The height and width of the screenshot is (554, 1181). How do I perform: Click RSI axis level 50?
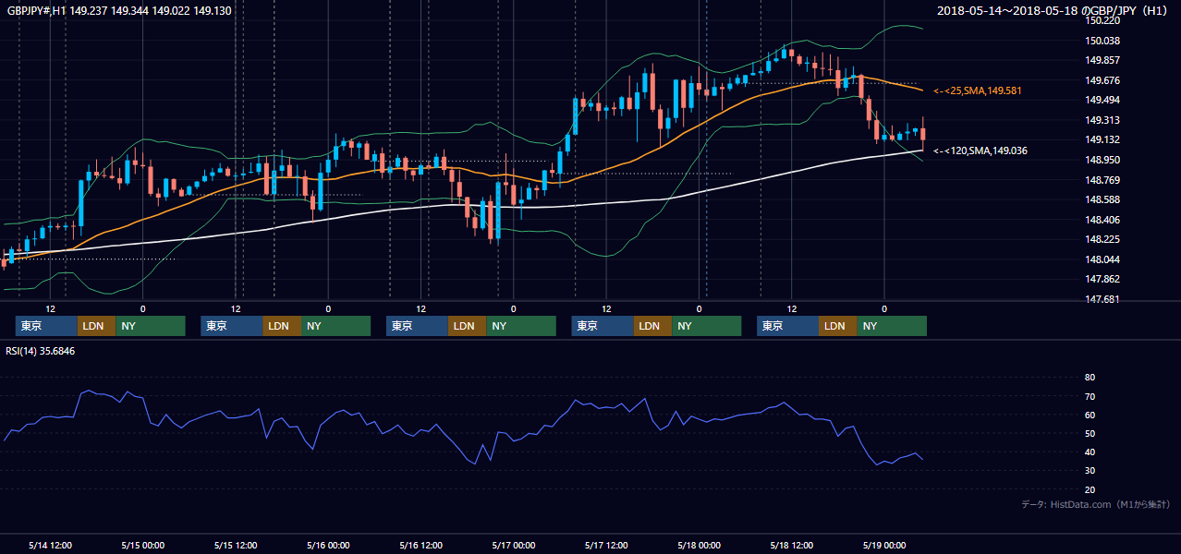click(x=1090, y=433)
